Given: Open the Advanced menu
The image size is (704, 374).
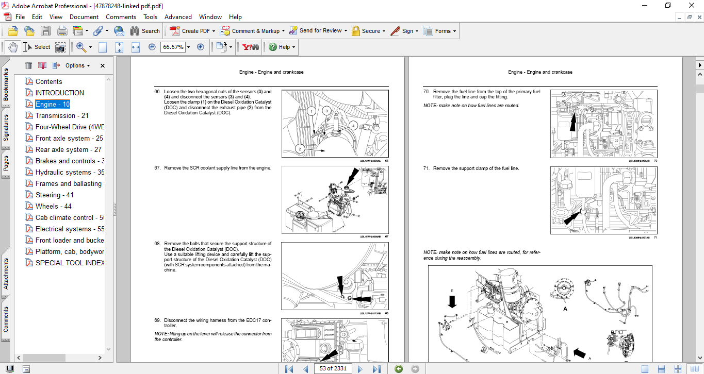Looking at the screenshot, I should [x=178, y=17].
